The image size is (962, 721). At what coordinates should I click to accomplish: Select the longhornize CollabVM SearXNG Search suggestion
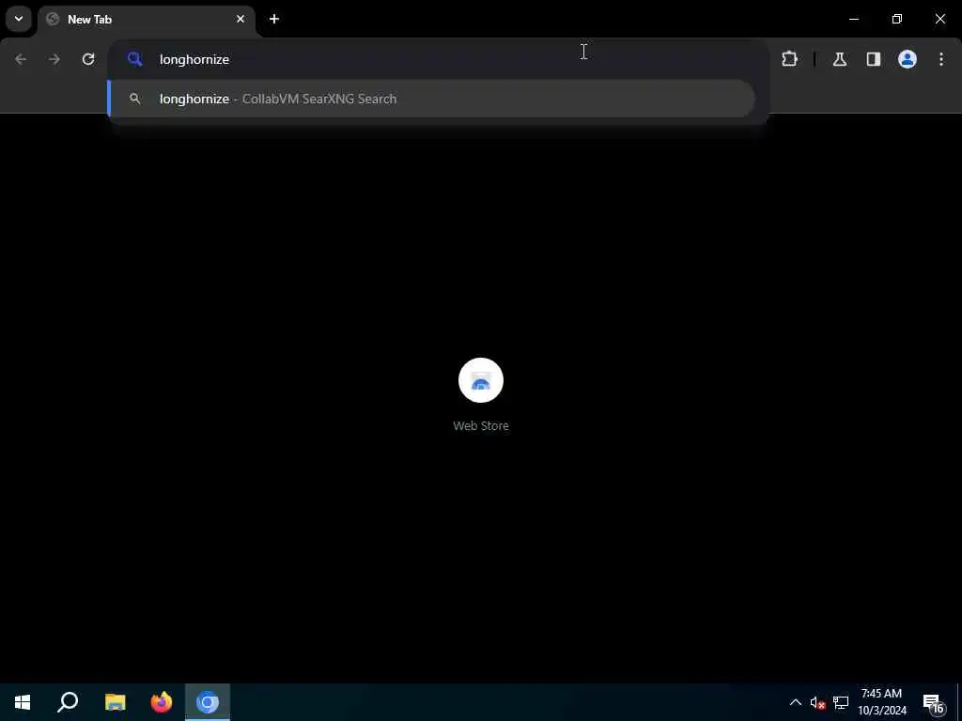point(431,99)
